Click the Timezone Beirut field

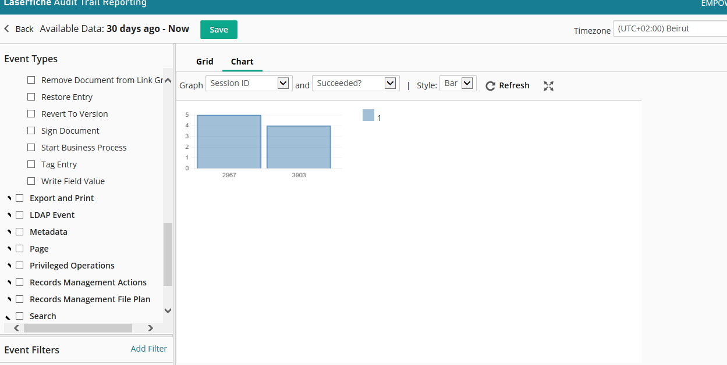coord(670,28)
